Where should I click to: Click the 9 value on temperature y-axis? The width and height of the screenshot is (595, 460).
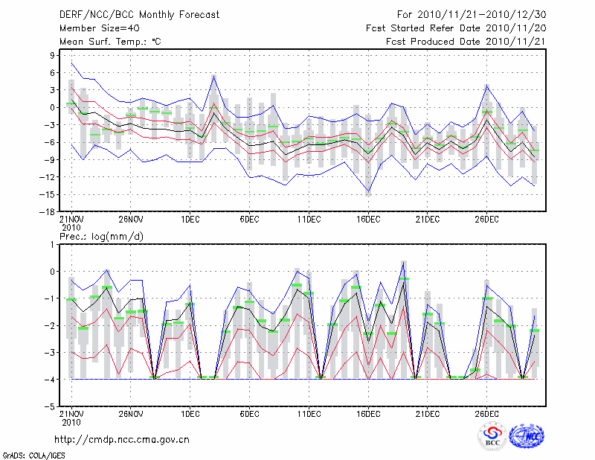pos(54,55)
